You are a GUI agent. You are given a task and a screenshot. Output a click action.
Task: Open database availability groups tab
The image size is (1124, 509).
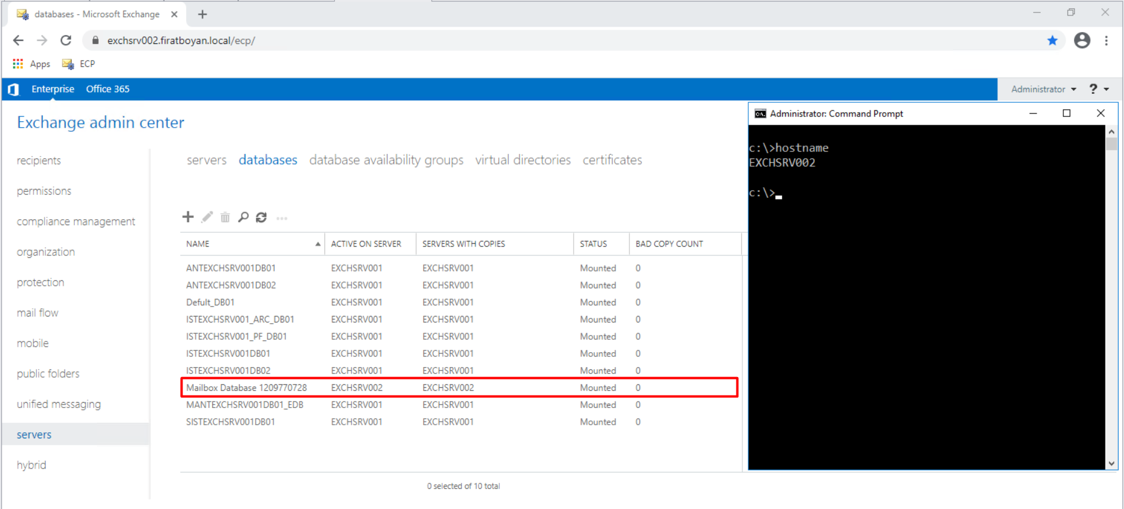point(386,160)
